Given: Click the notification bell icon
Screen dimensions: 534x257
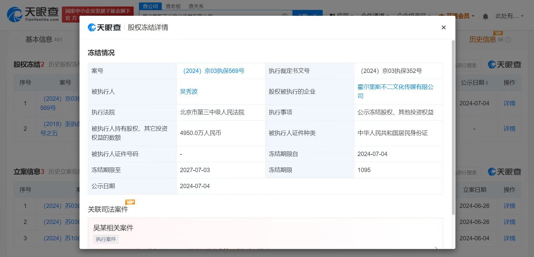Looking at the screenshot, I should pyautogui.click(x=485, y=16).
